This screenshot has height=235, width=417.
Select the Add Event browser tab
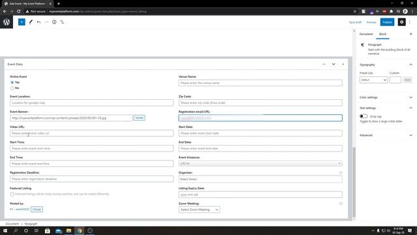[27, 4]
